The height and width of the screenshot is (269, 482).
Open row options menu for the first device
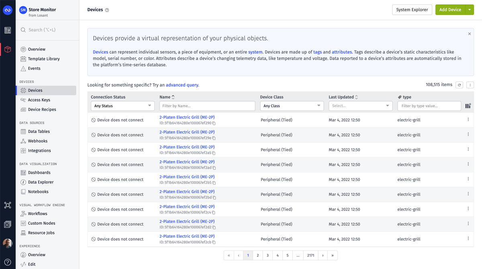tap(468, 120)
